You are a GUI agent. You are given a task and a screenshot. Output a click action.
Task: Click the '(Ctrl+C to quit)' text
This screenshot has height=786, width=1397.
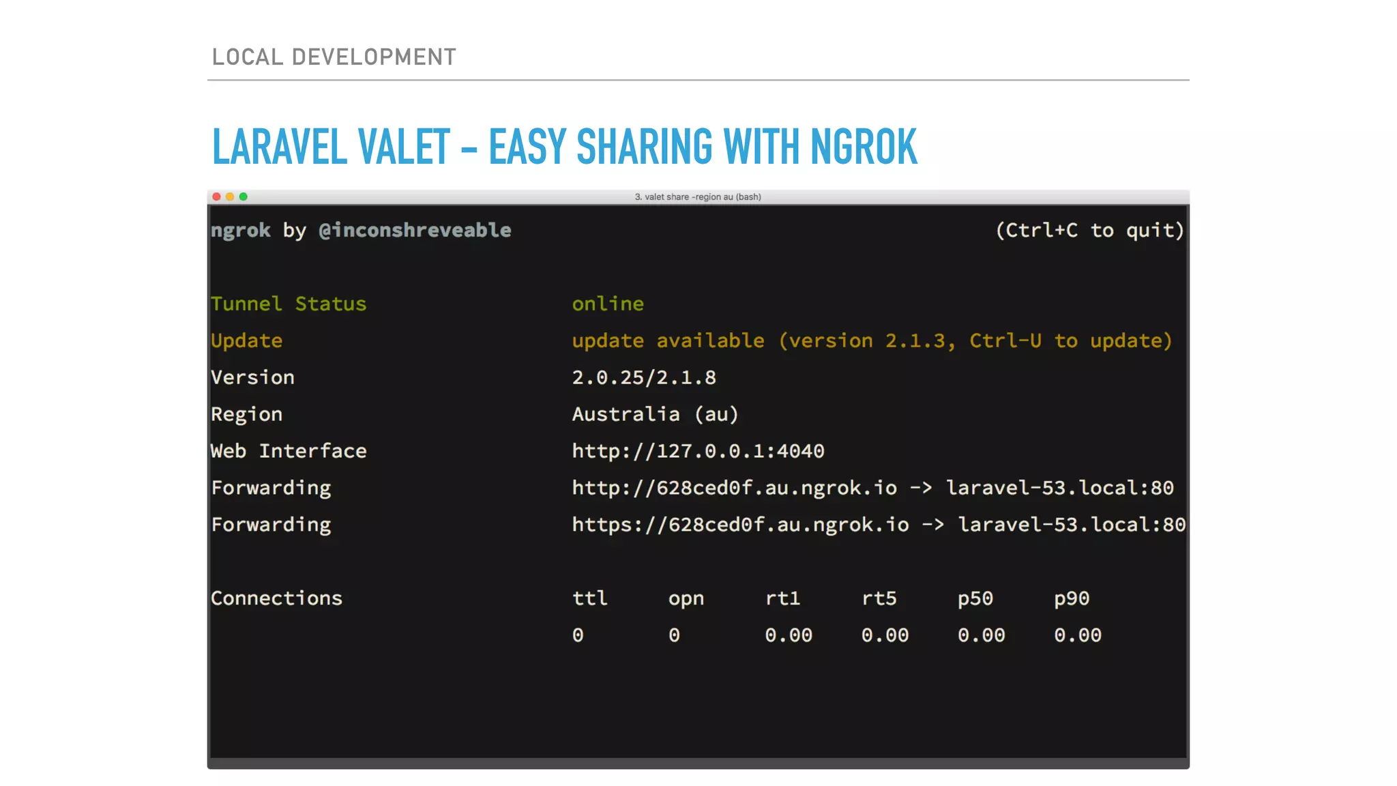[1089, 231]
